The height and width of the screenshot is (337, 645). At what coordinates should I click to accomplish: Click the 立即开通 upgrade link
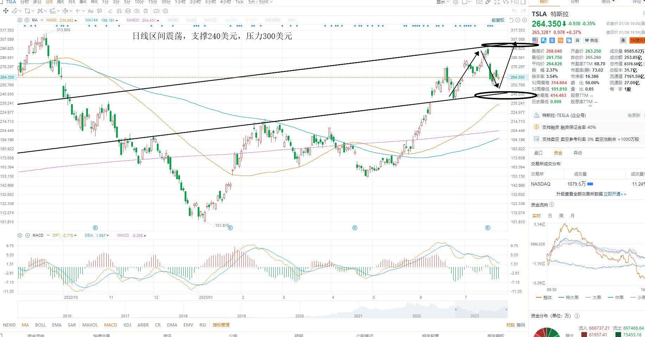615,194
